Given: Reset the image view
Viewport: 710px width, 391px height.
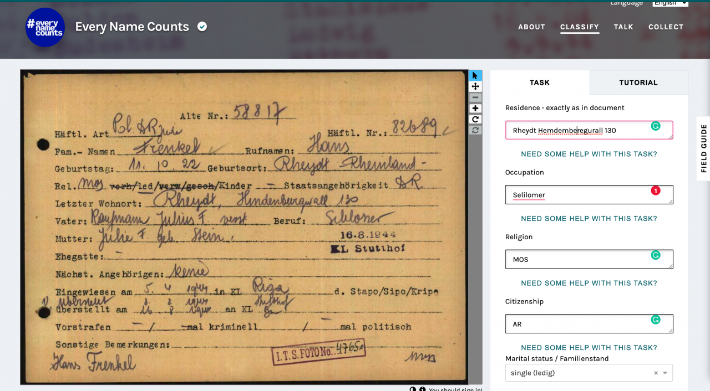Looking at the screenshot, I should (x=475, y=131).
